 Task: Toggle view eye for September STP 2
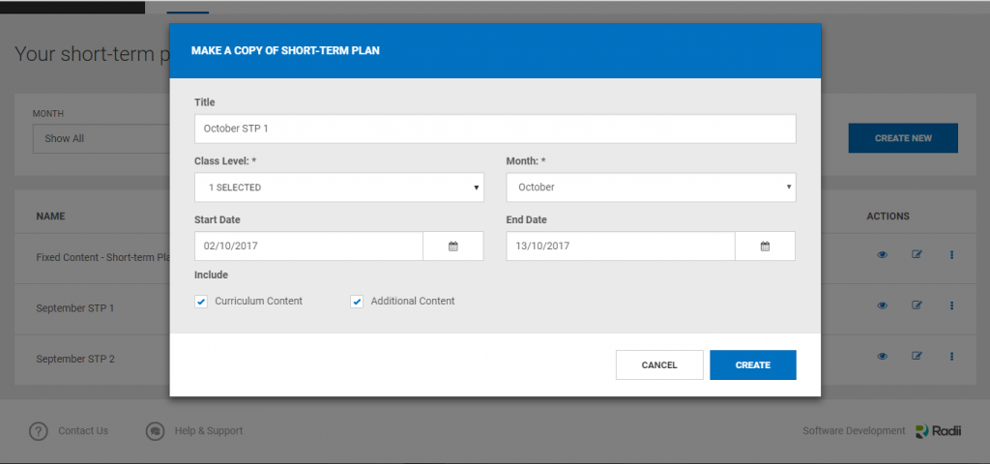click(882, 356)
